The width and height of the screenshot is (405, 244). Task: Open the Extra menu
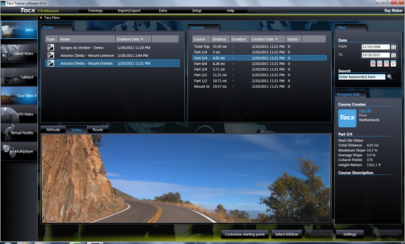tap(163, 10)
